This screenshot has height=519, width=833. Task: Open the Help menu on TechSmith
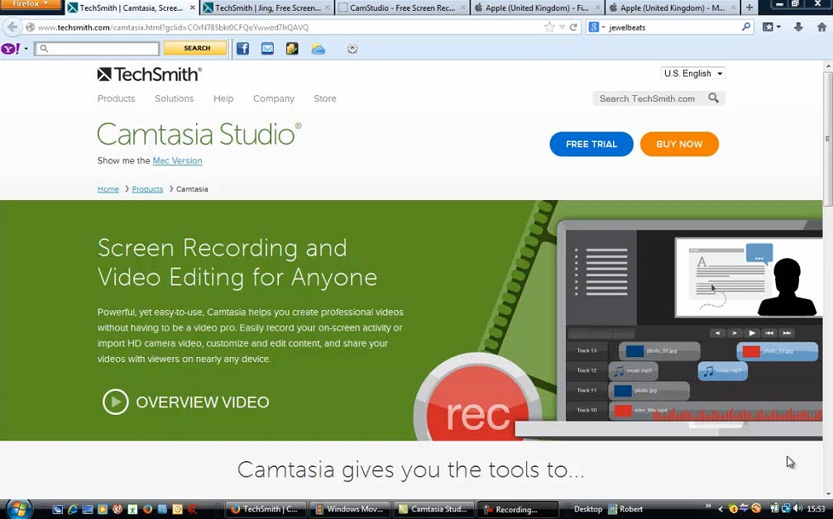223,98
